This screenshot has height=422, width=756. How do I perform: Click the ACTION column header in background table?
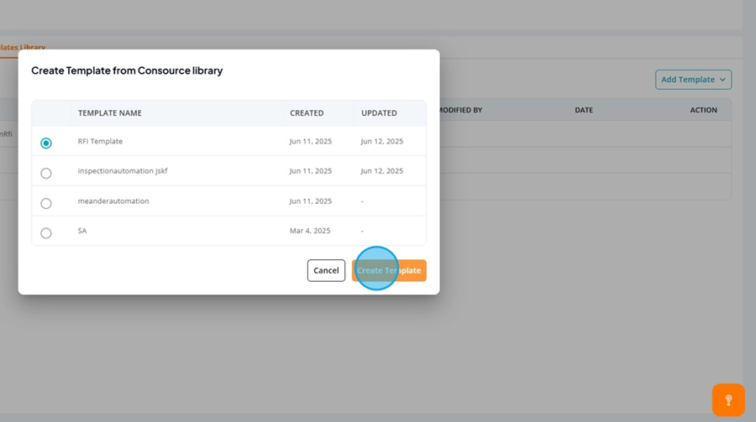703,110
